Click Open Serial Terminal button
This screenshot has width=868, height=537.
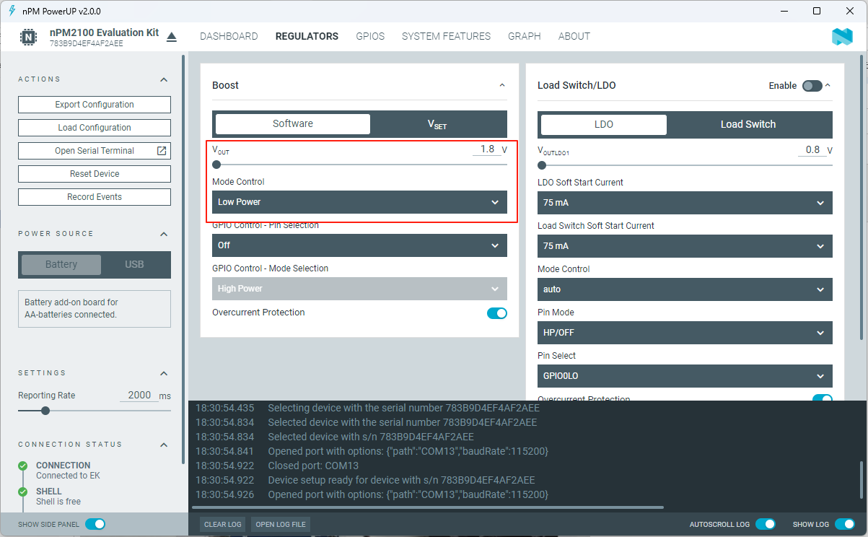point(95,151)
